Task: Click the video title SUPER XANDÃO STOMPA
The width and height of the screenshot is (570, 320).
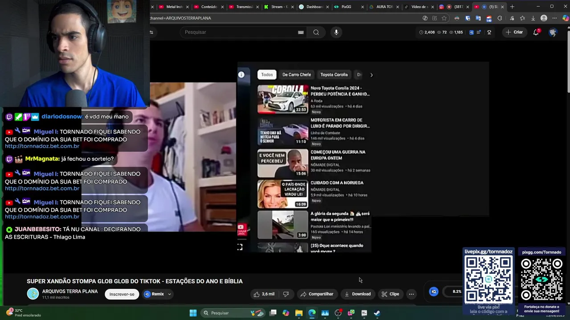Action: click(134, 281)
